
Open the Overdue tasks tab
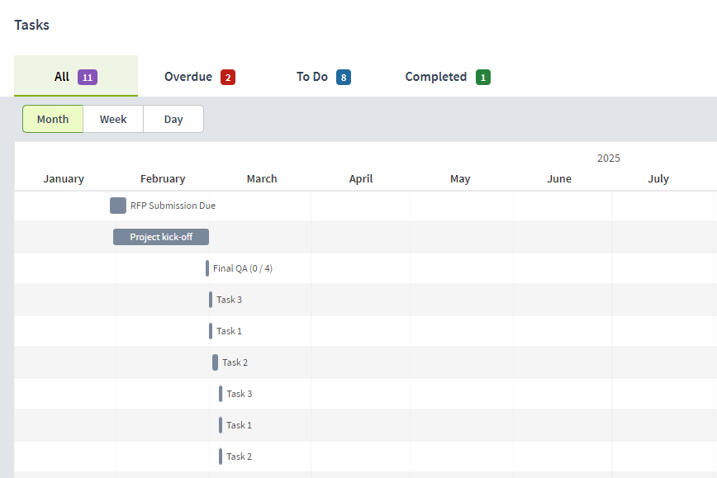[x=199, y=77]
